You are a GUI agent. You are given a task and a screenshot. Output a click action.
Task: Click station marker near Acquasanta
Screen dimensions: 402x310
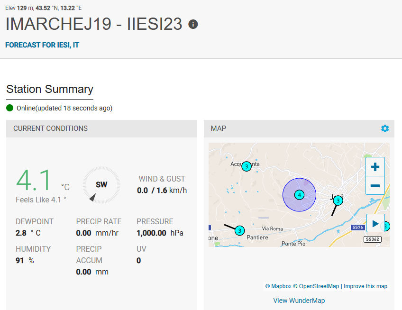coord(246,166)
